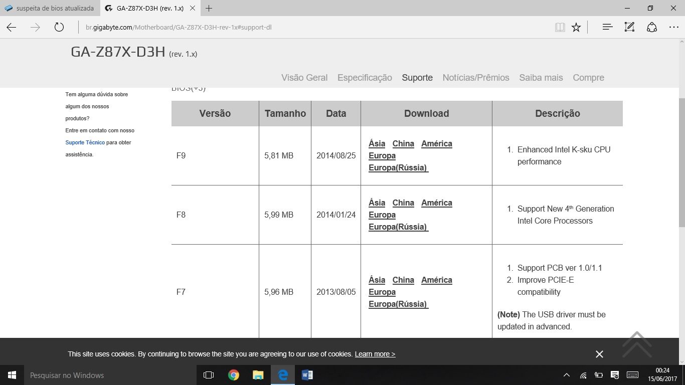Select the F7 version cell
This screenshot has height=385, width=685.
(x=215, y=292)
